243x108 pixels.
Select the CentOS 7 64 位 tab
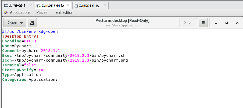pyautogui.click(x=53, y=6)
